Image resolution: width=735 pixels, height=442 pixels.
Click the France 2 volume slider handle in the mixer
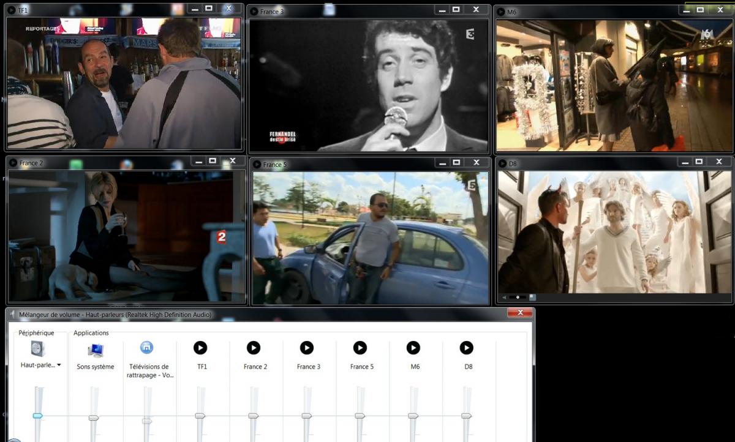254,416
